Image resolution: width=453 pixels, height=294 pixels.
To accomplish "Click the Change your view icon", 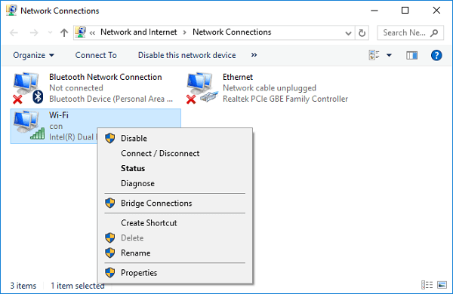I will point(374,55).
